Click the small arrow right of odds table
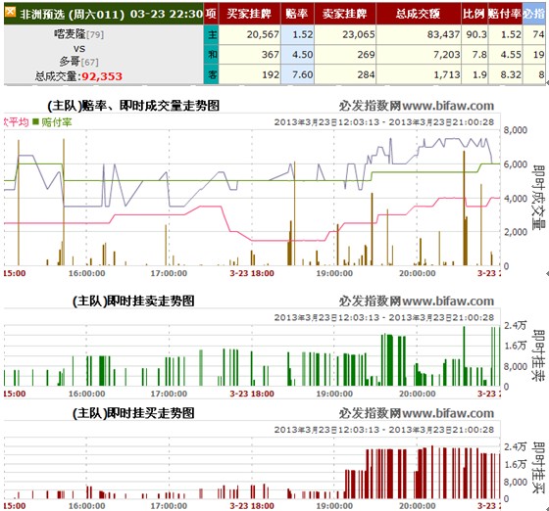This screenshot has height=511, width=549. (x=547, y=82)
